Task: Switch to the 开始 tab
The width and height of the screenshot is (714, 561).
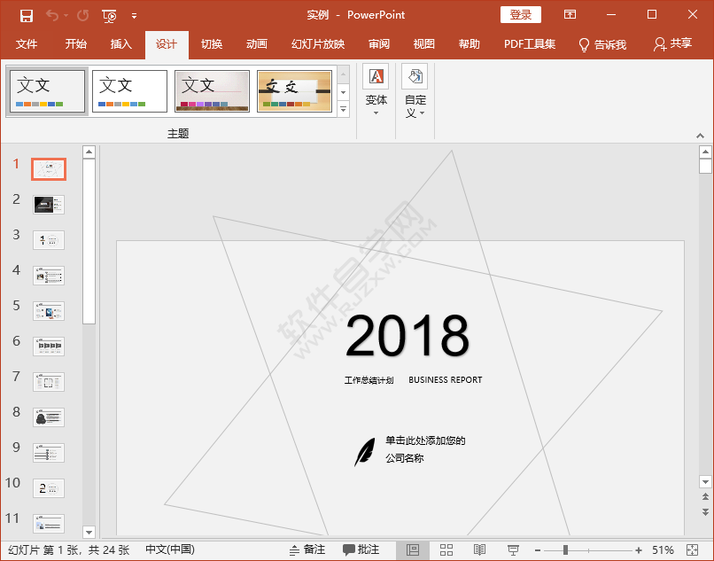Action: pyautogui.click(x=75, y=44)
